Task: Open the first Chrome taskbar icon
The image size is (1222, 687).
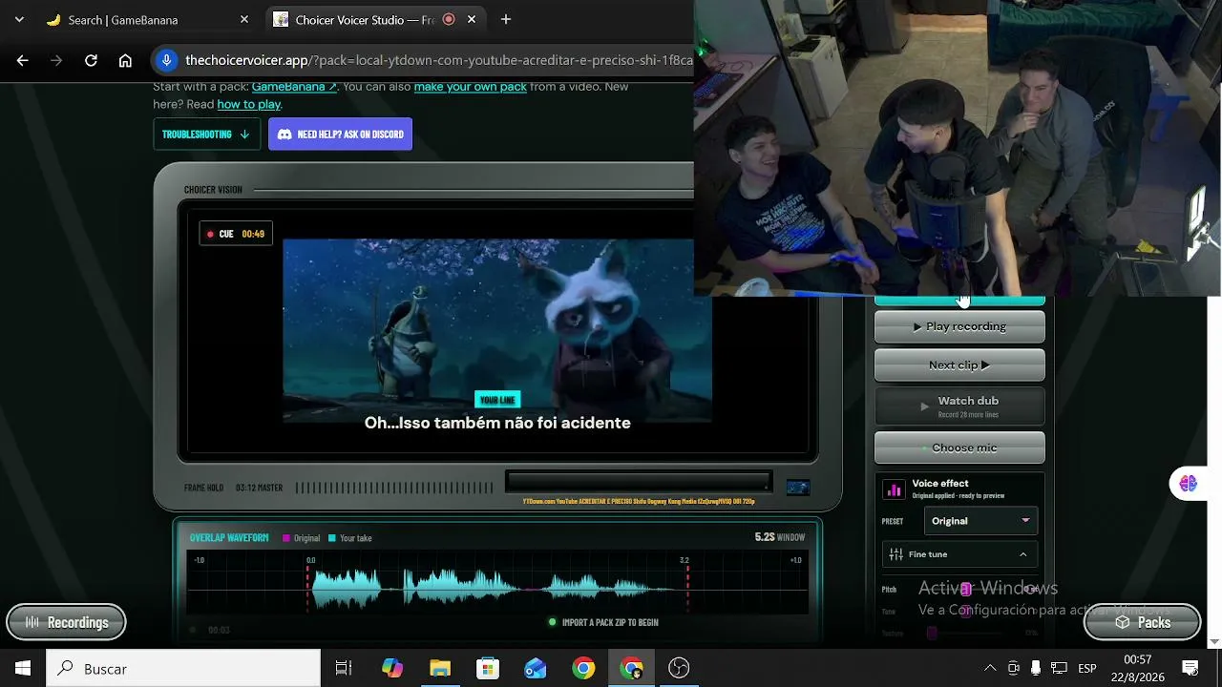Action: pos(583,669)
